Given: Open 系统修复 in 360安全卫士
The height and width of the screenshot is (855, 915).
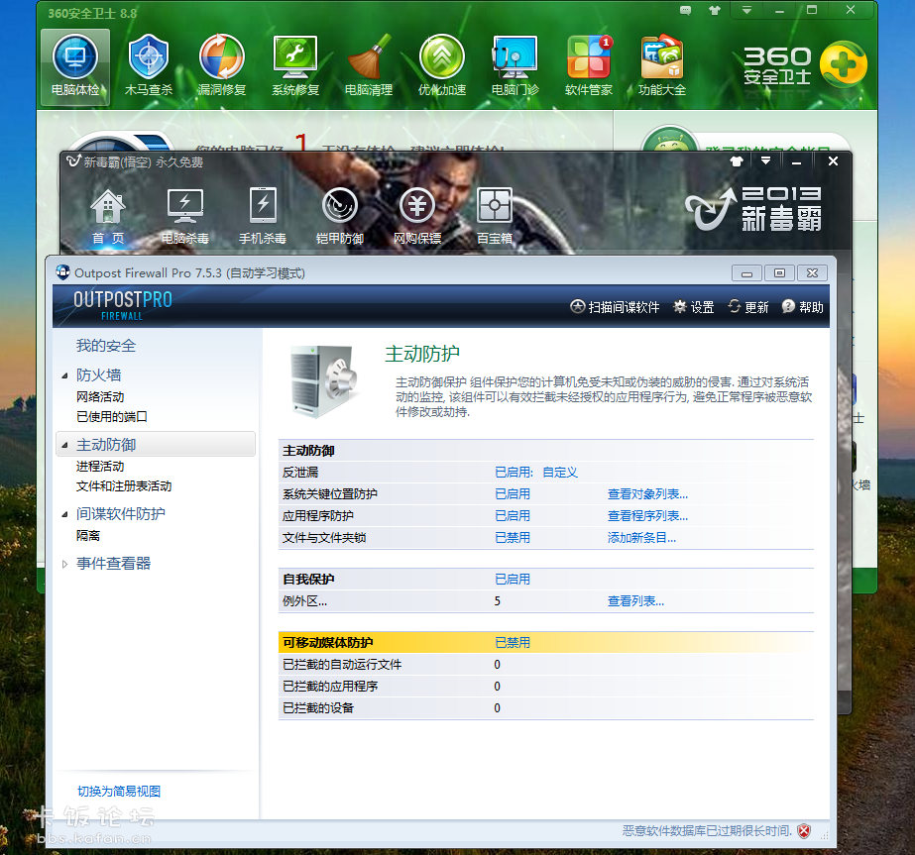Looking at the screenshot, I should coord(295,66).
